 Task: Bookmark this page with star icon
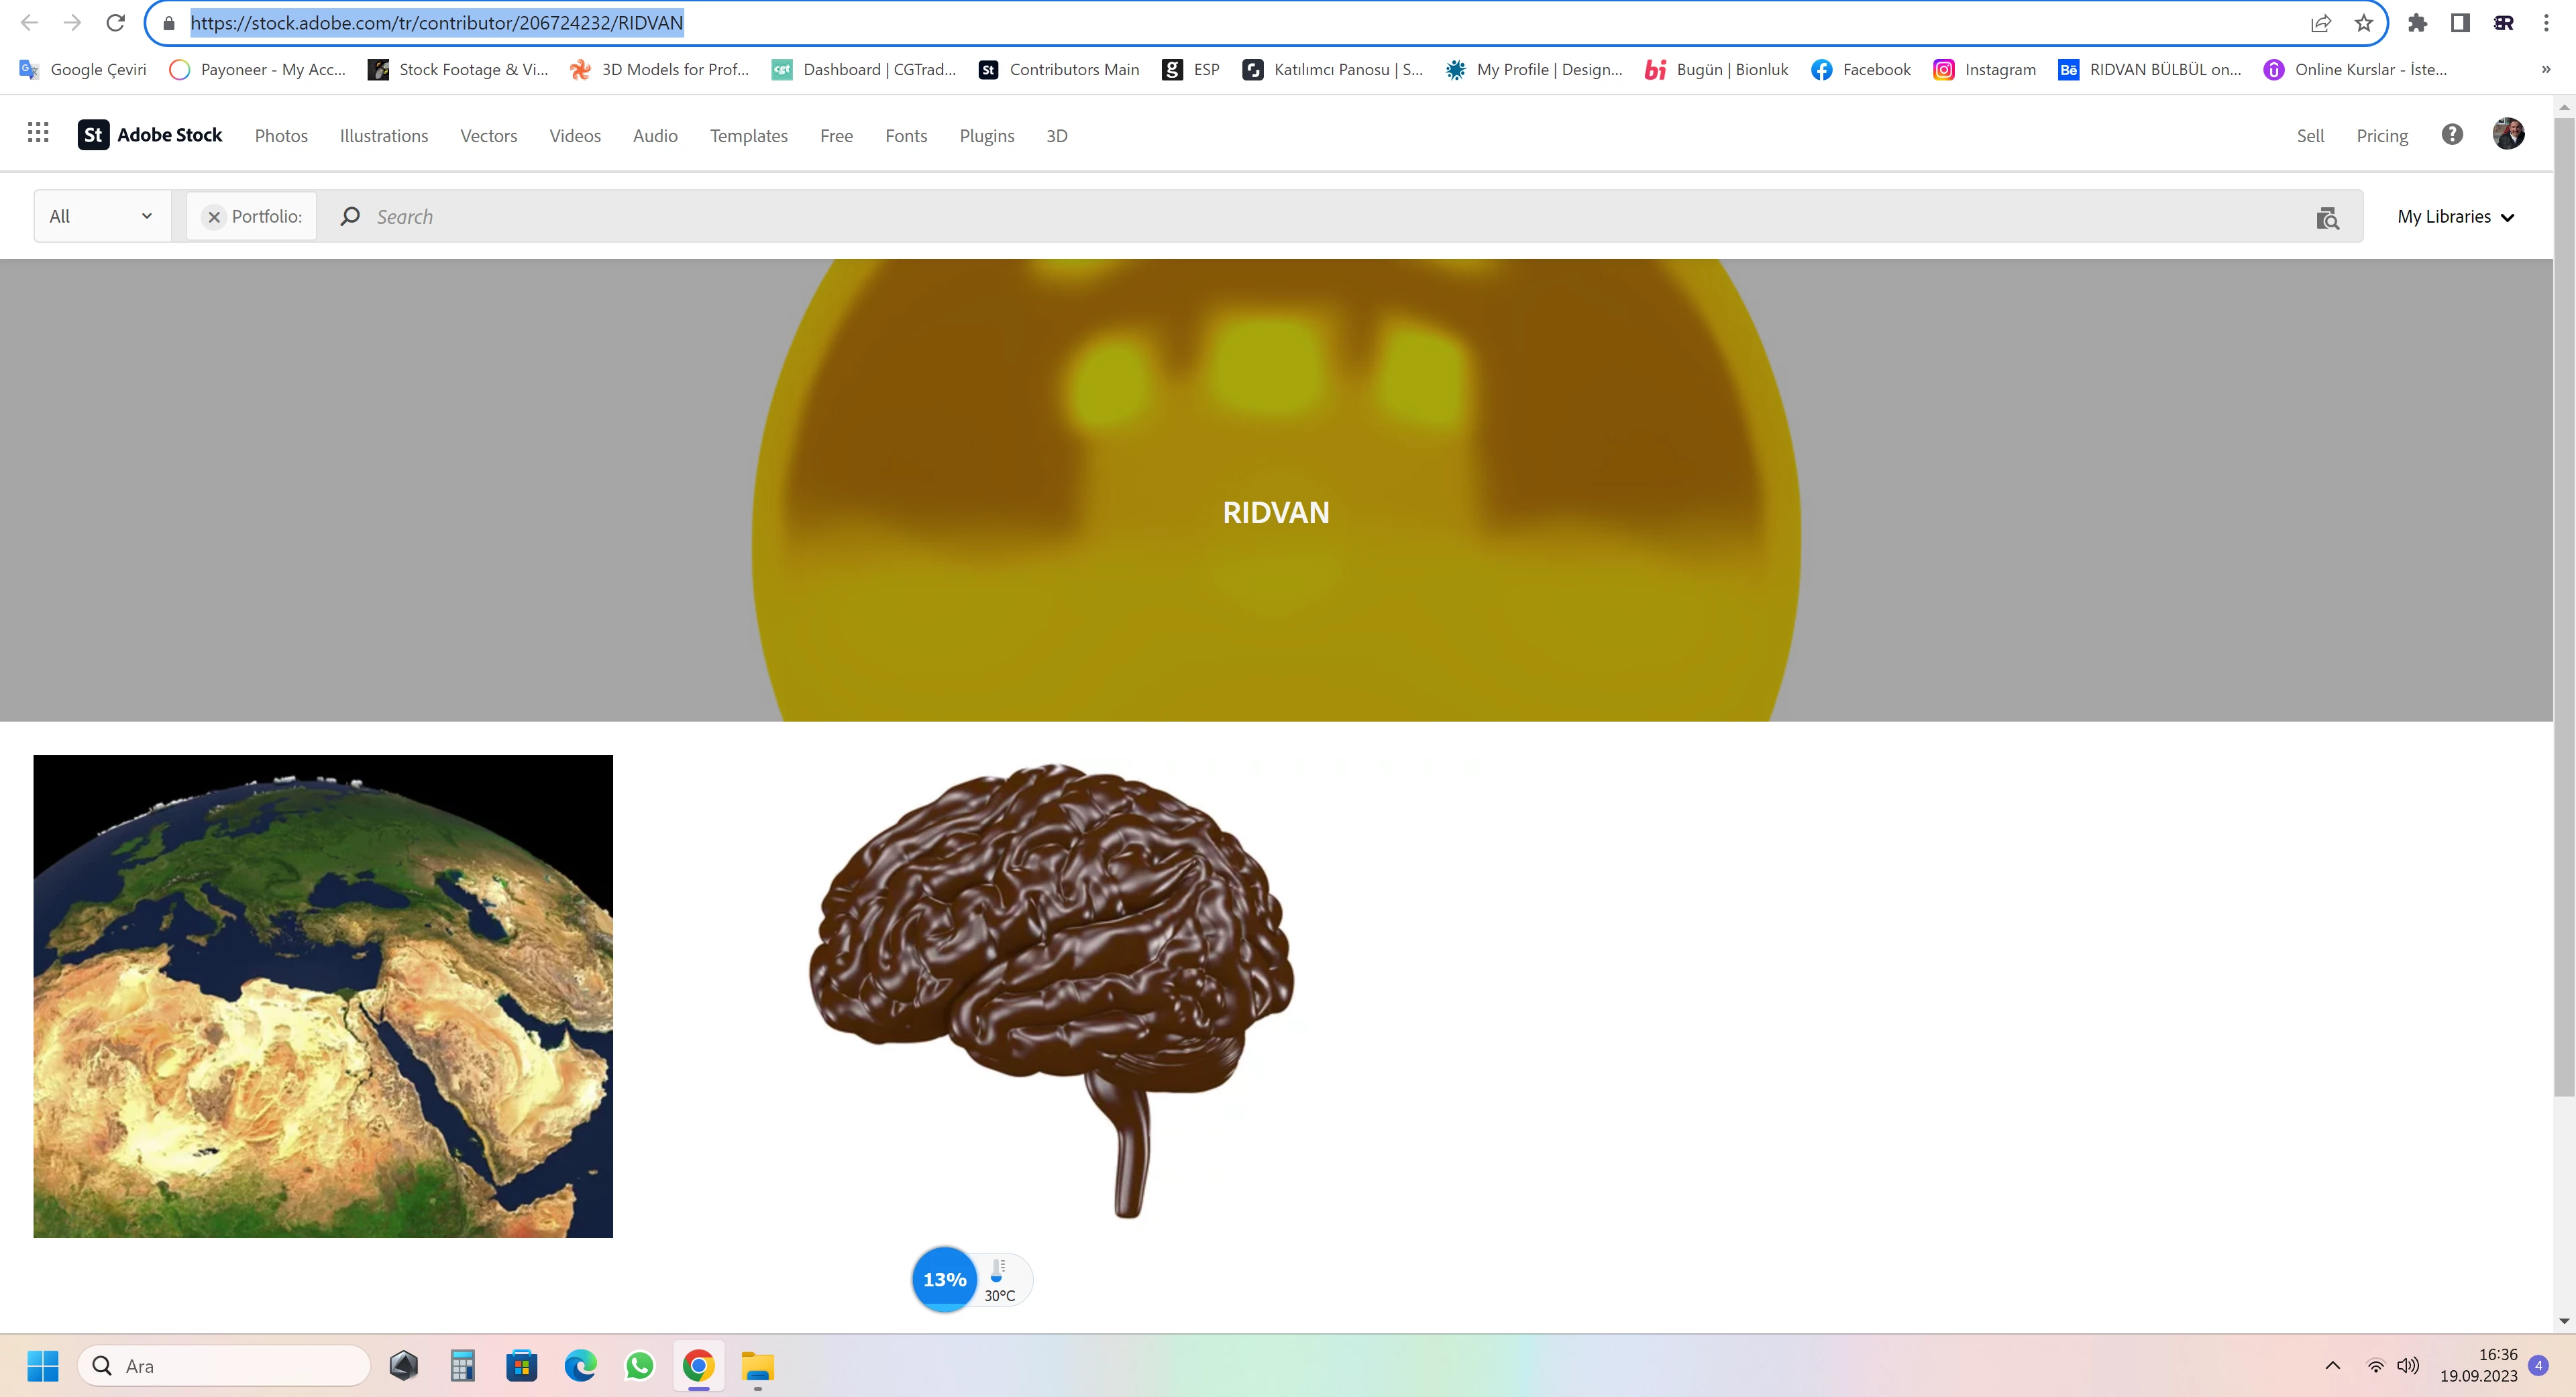[x=2364, y=23]
